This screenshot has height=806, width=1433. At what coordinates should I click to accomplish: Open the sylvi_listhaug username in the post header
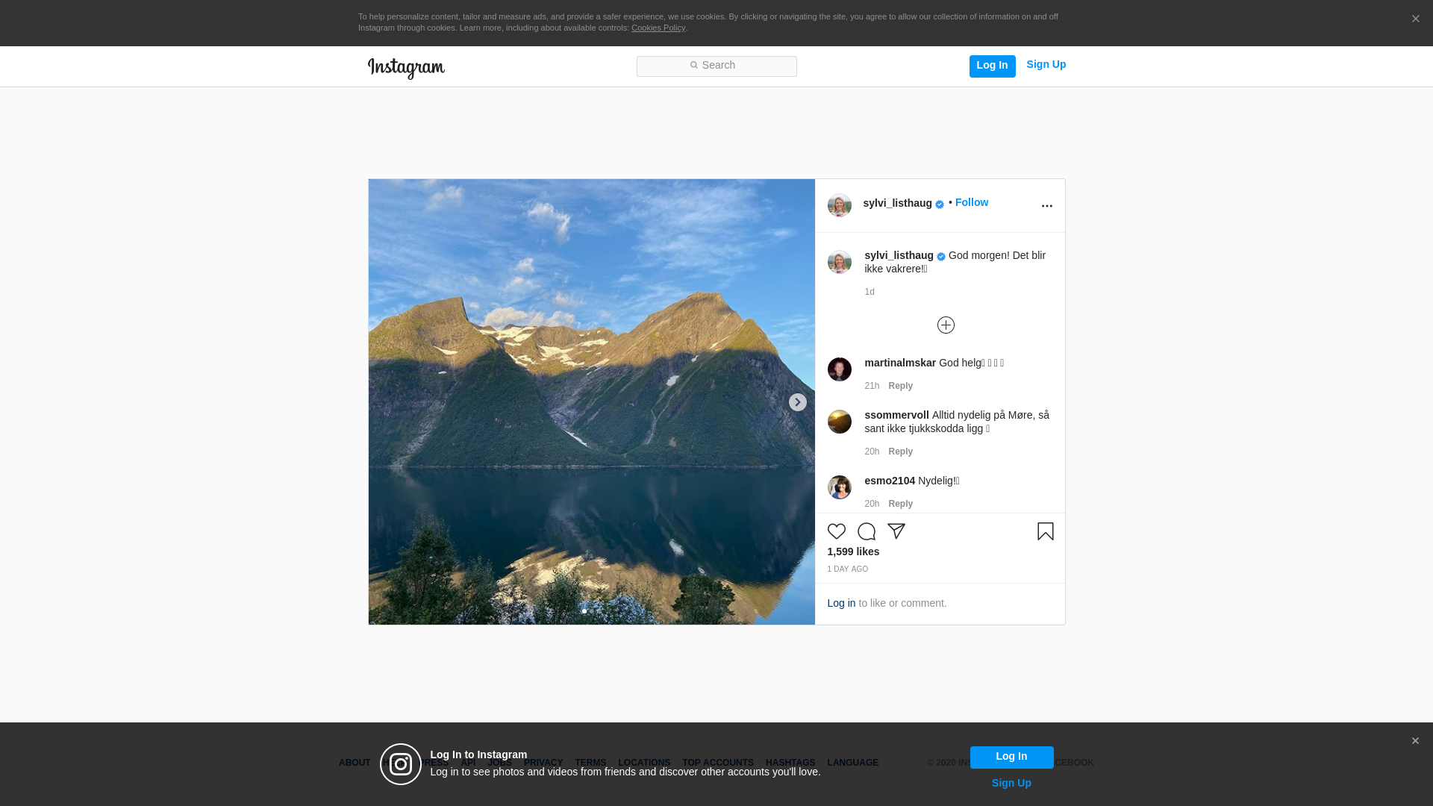pos(897,204)
